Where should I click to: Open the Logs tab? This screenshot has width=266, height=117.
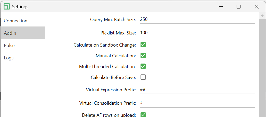tap(9, 58)
